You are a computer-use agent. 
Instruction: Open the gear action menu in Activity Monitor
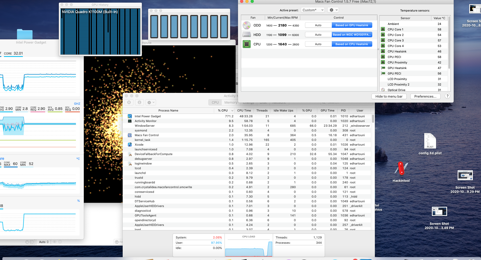[x=151, y=102]
